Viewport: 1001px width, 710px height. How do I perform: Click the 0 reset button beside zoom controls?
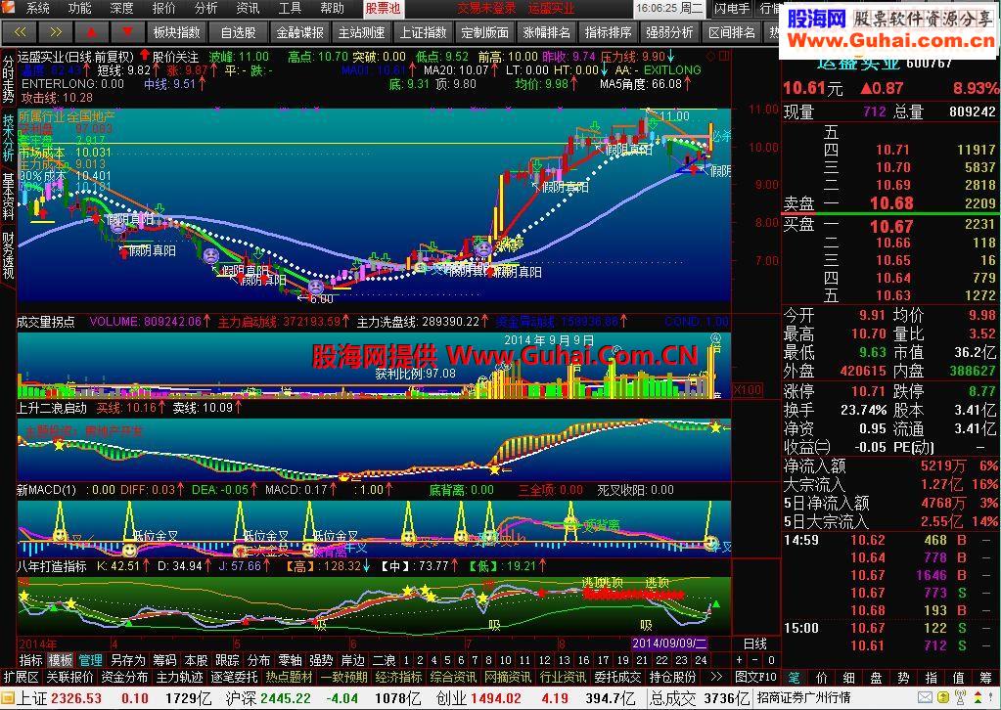[771, 659]
